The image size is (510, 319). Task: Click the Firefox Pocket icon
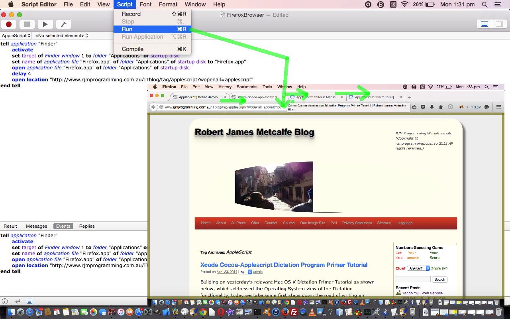coord(423,107)
